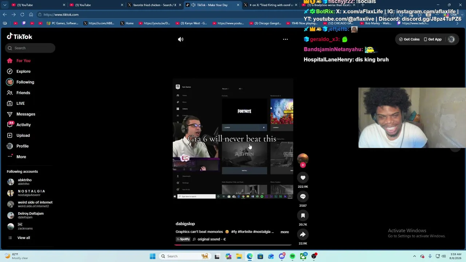466x262 pixels.
Task: Click the Get App button
Action: 433,39
